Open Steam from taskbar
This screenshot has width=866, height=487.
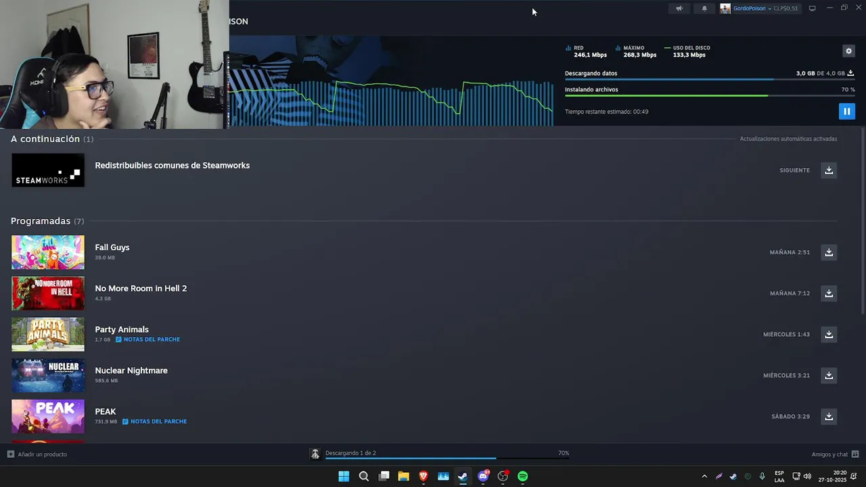(463, 476)
